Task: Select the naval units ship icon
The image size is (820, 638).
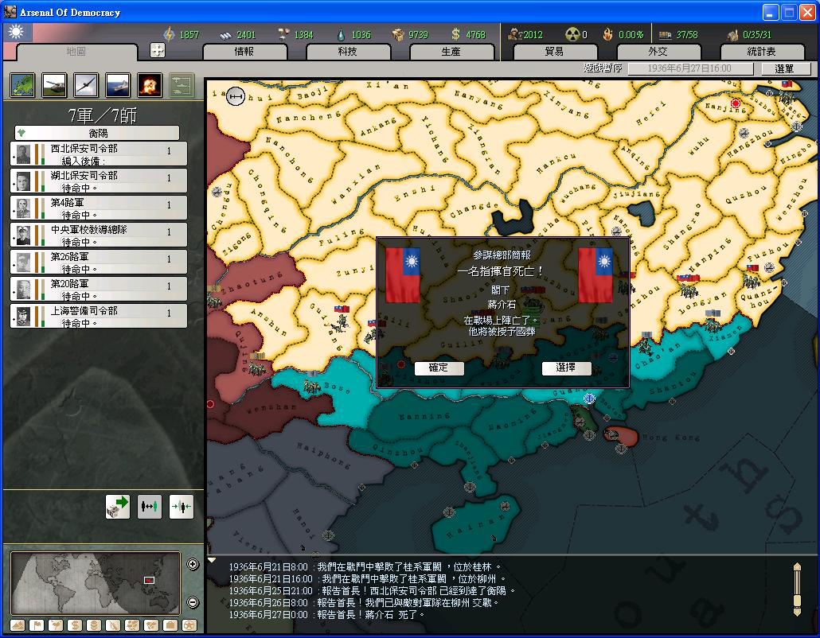Action: pos(118,84)
